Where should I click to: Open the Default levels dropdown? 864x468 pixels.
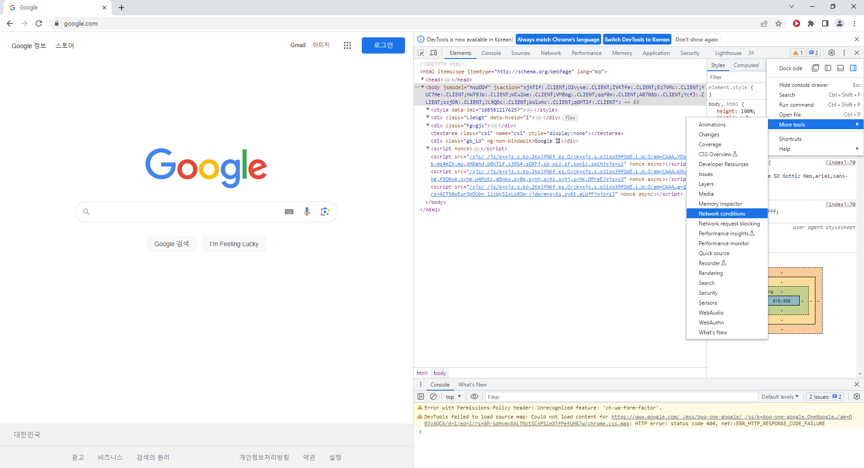click(780, 397)
